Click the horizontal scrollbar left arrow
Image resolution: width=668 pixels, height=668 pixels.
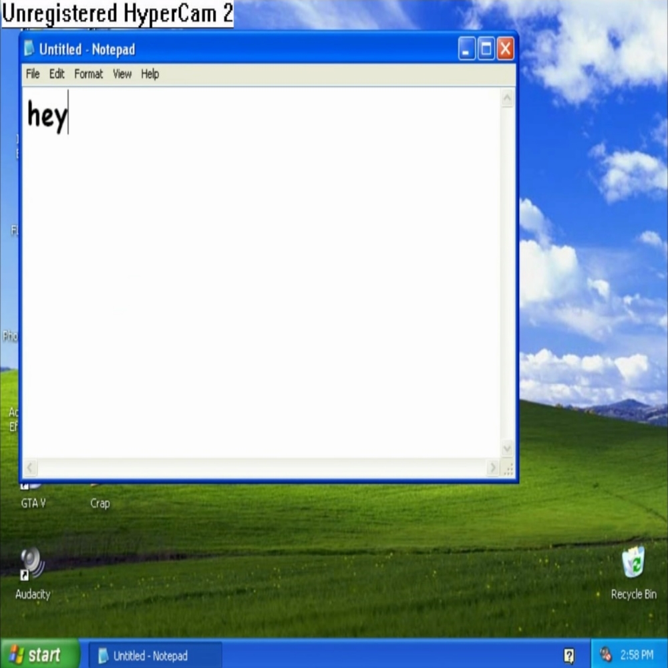(30, 468)
